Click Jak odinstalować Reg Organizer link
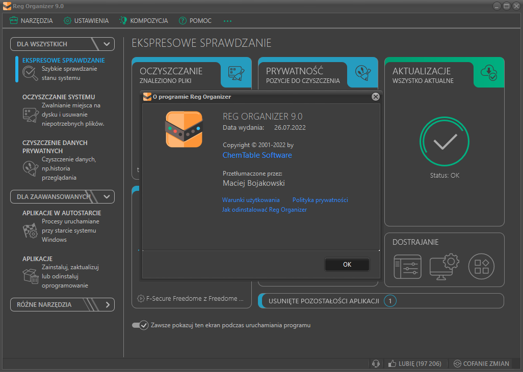Viewport: 523px width, 372px height. [265, 210]
